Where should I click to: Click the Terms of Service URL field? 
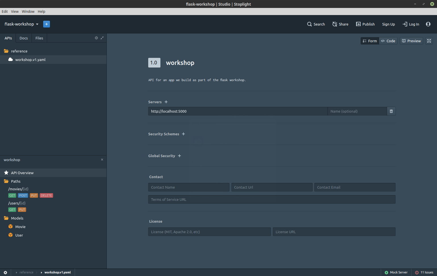[272, 199]
